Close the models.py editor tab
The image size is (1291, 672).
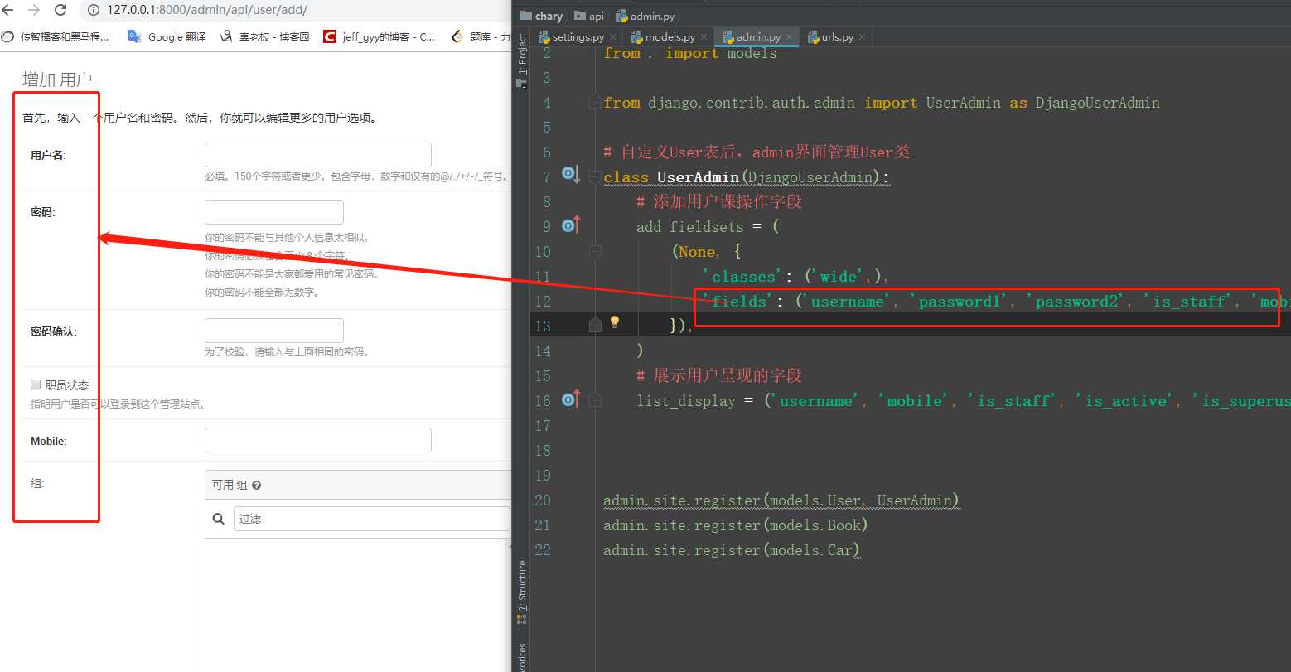pyautogui.click(x=704, y=37)
